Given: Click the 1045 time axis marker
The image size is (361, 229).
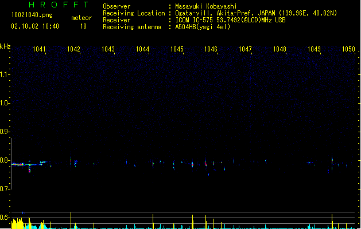Looking at the screenshot, I should [177, 49].
